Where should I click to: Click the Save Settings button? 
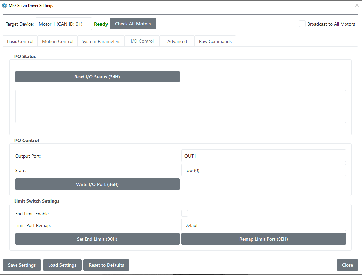22,265
